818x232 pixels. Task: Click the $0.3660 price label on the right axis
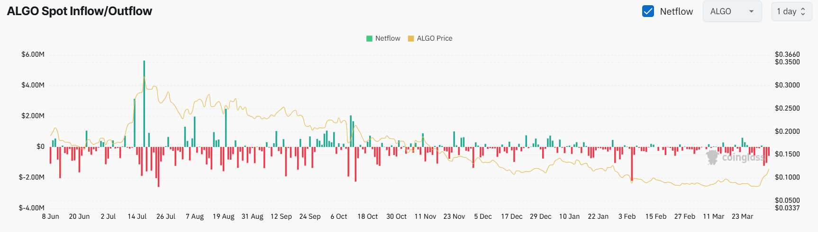(787, 54)
